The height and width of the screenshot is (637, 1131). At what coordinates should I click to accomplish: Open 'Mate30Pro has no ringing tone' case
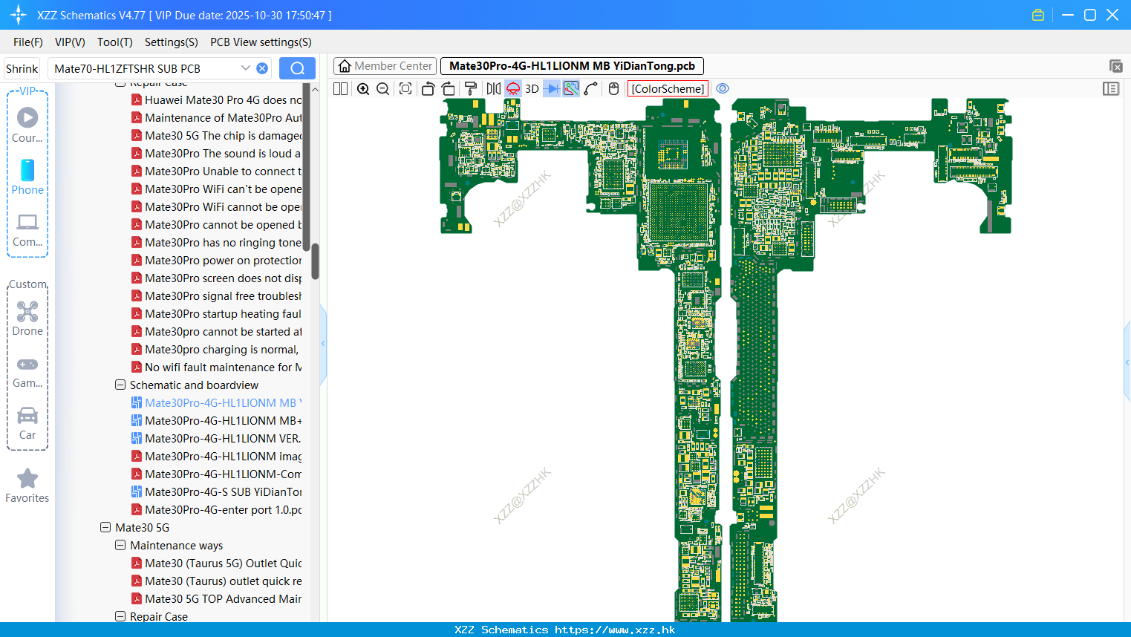216,242
